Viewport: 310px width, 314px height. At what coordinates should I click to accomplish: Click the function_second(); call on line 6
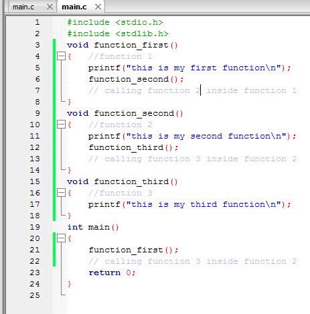click(x=136, y=79)
